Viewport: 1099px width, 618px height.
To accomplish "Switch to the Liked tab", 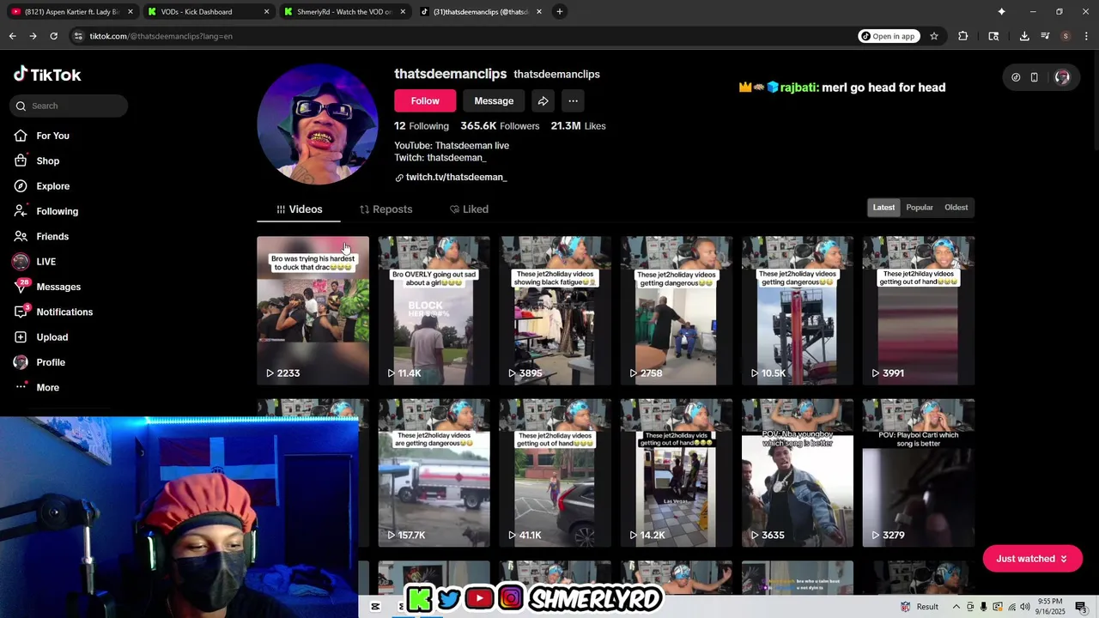I will 469,209.
